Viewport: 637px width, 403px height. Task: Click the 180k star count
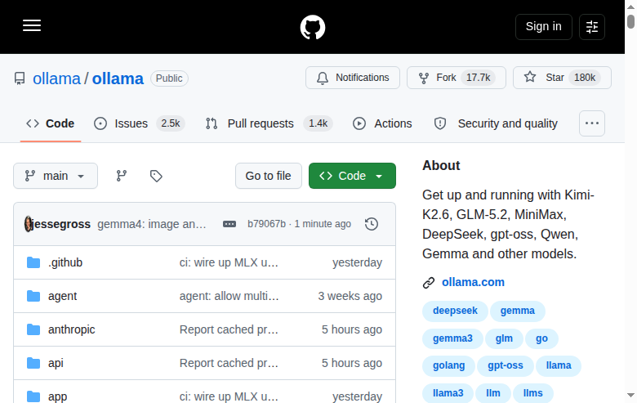click(585, 78)
